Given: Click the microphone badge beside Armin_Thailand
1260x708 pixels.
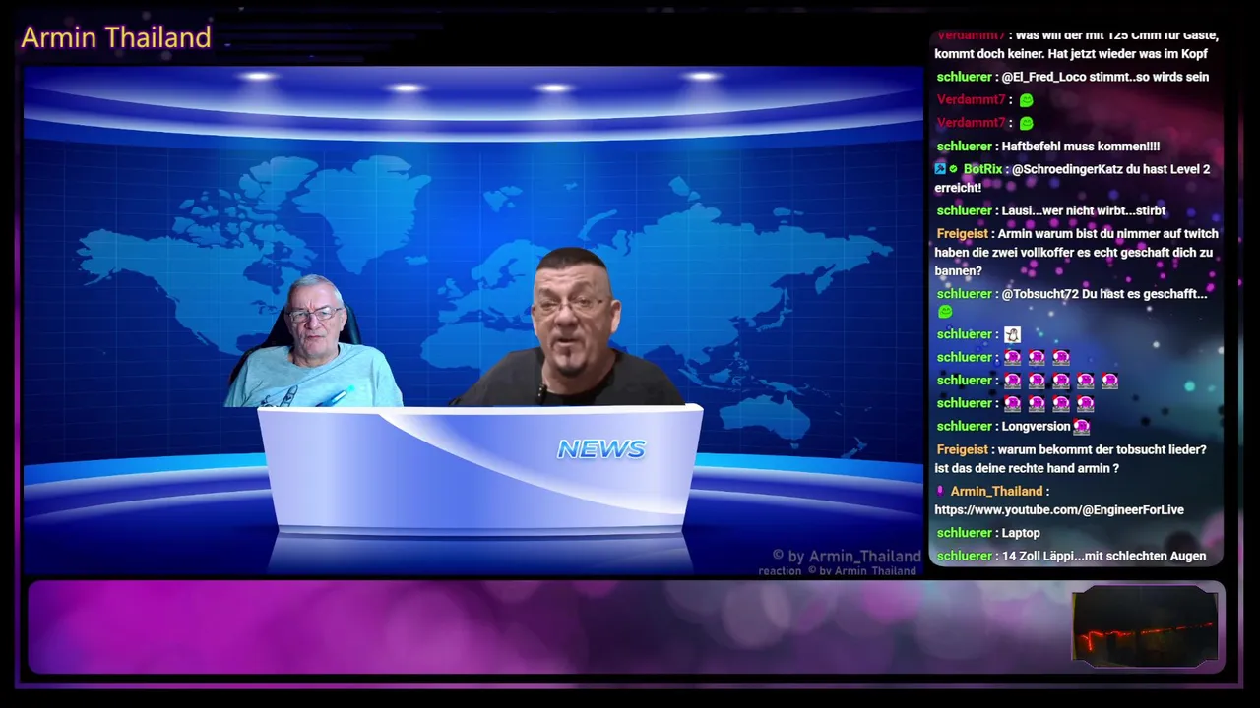Looking at the screenshot, I should coord(940,491).
